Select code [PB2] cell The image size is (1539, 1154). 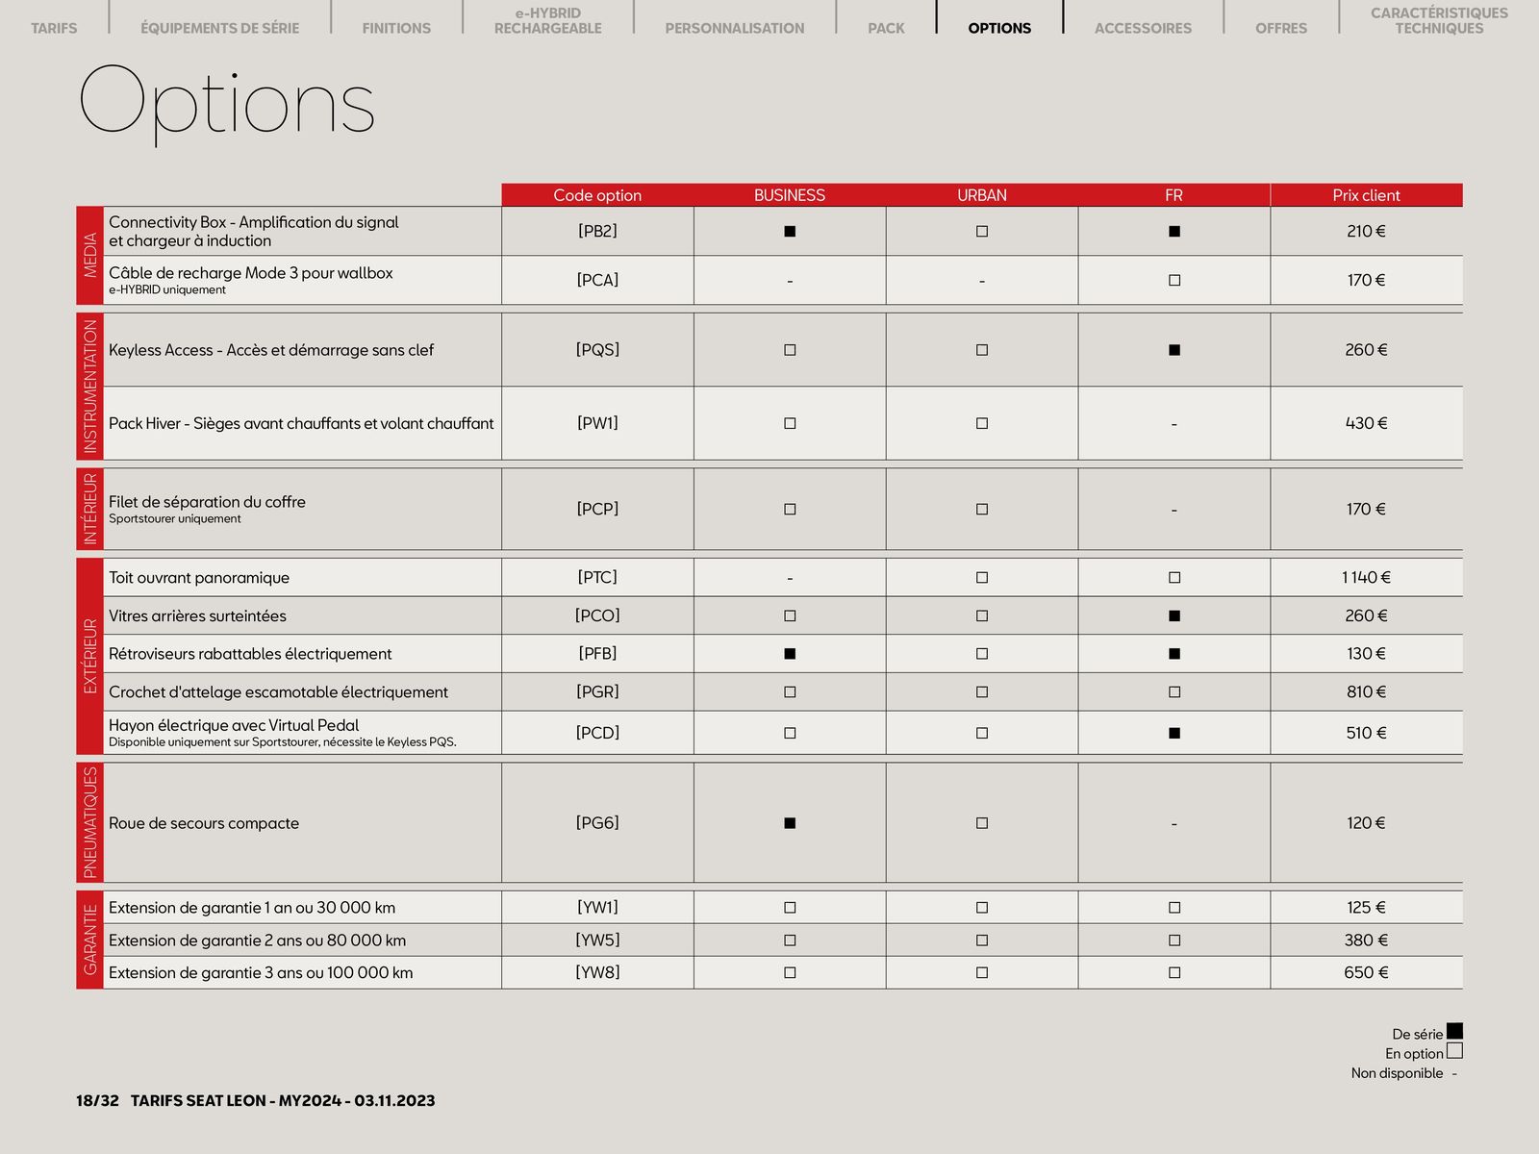(x=597, y=231)
